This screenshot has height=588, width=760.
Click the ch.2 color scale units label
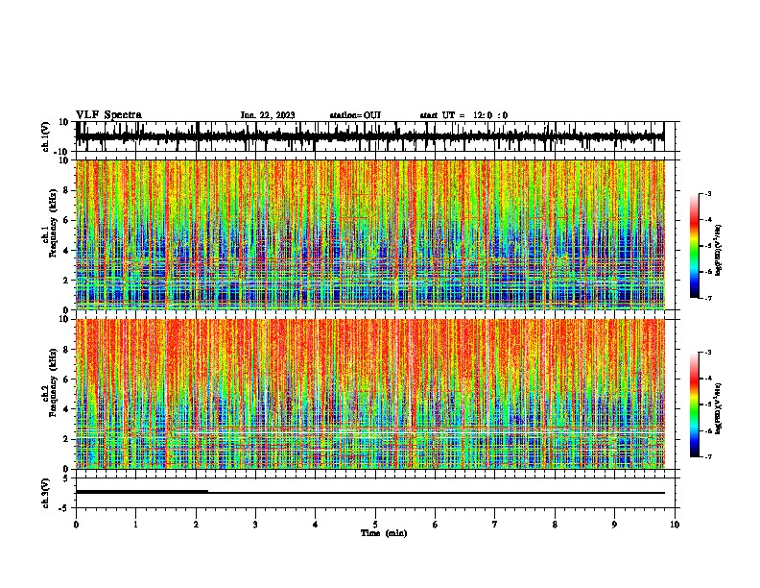tap(719, 408)
